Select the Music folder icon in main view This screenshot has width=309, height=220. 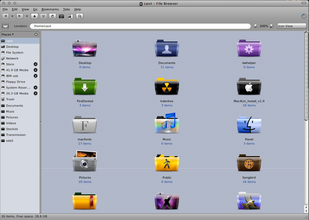tap(167, 123)
